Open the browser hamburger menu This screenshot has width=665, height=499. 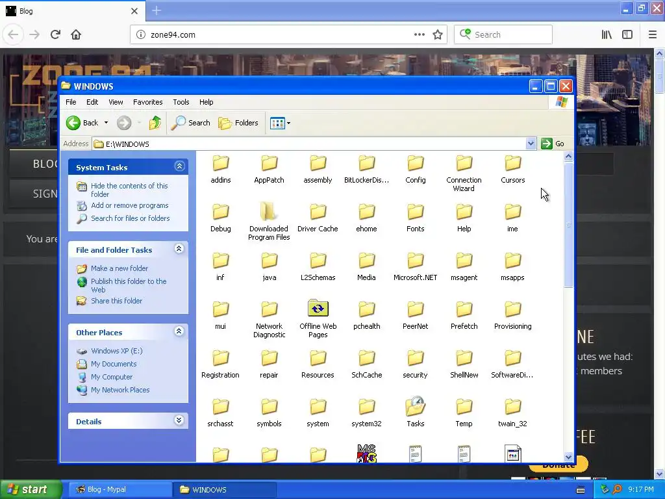pos(652,34)
